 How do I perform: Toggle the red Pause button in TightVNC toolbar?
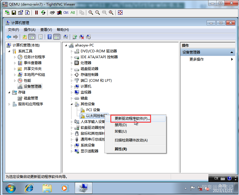pyautogui.click(x=36, y=12)
